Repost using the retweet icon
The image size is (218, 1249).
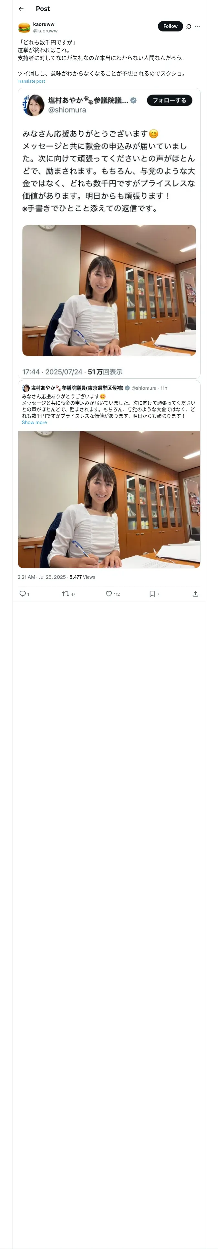(x=65, y=593)
